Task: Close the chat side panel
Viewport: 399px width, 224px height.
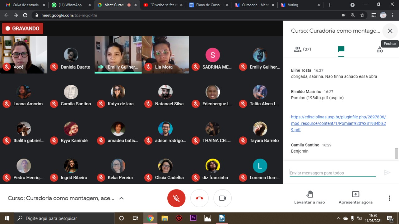Action: (390, 31)
